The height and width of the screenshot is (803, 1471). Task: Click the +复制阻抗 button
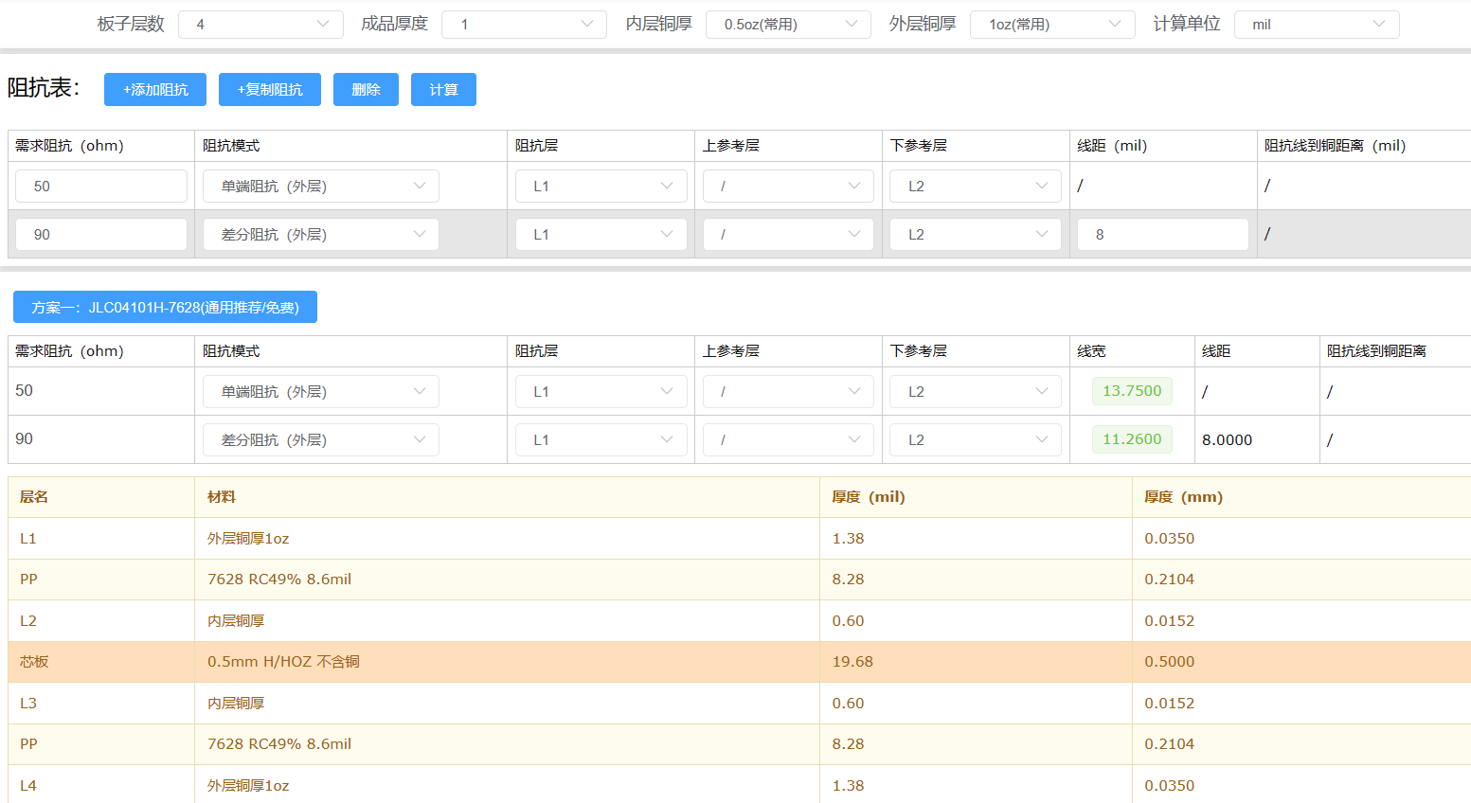[x=270, y=89]
